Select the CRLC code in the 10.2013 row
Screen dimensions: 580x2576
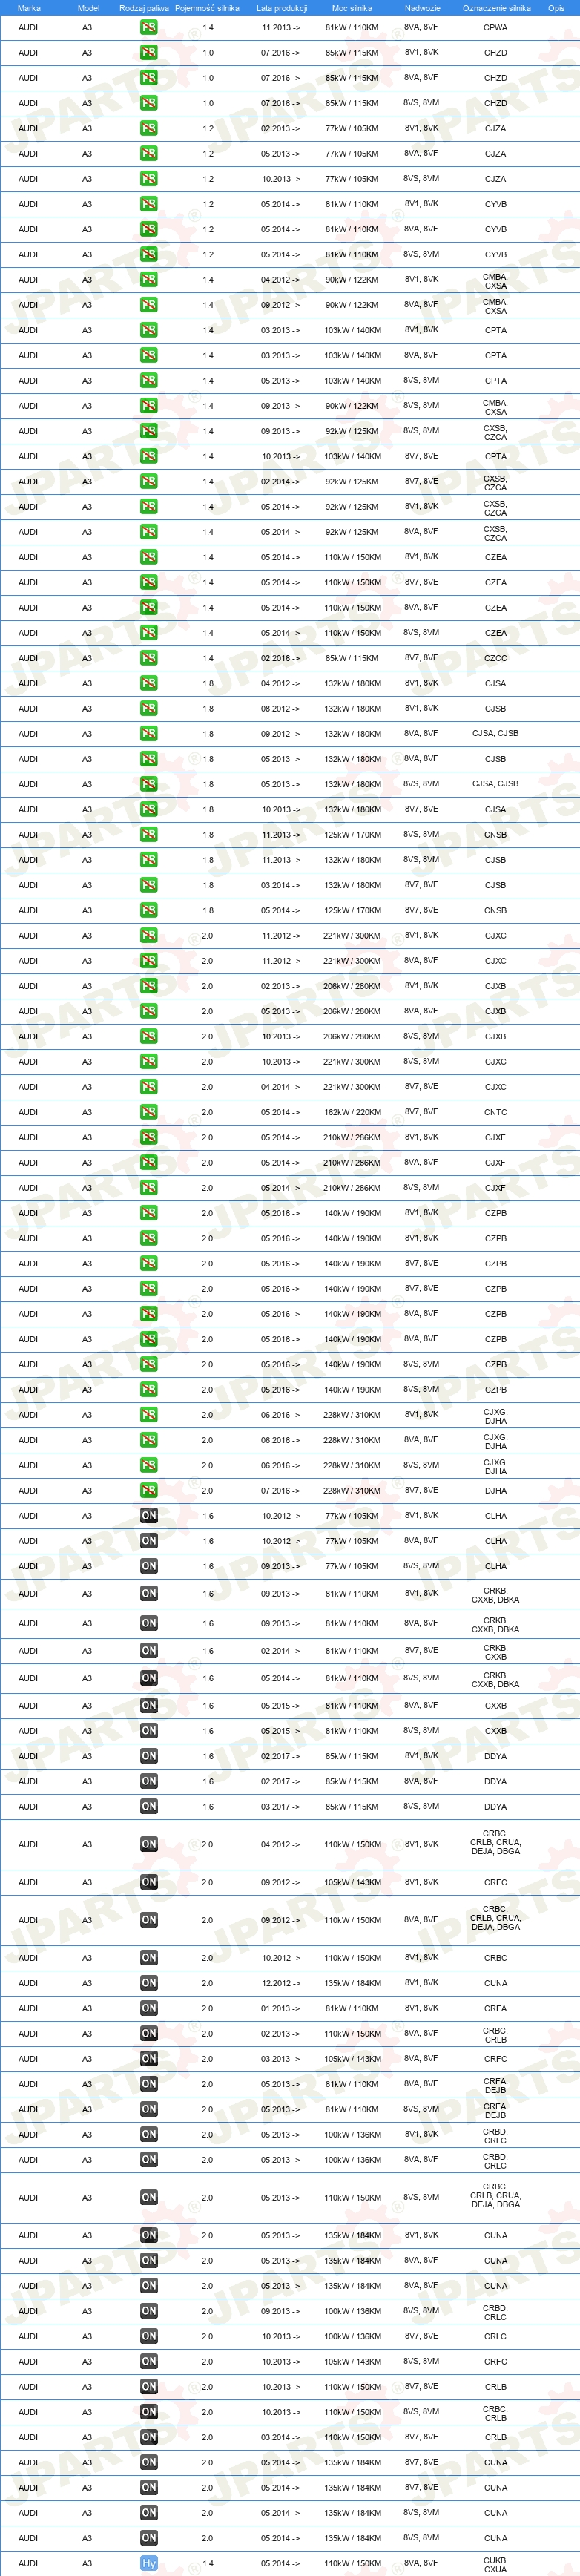pos(495,2336)
